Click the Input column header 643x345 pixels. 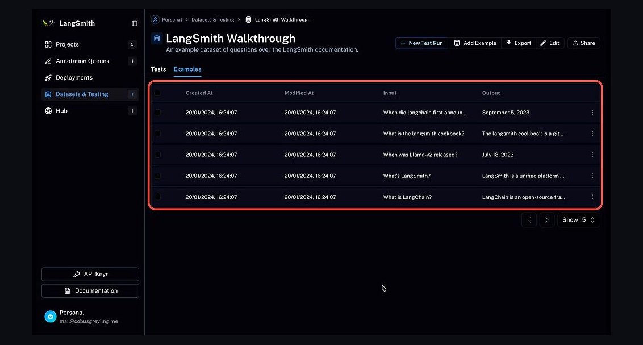pos(390,93)
